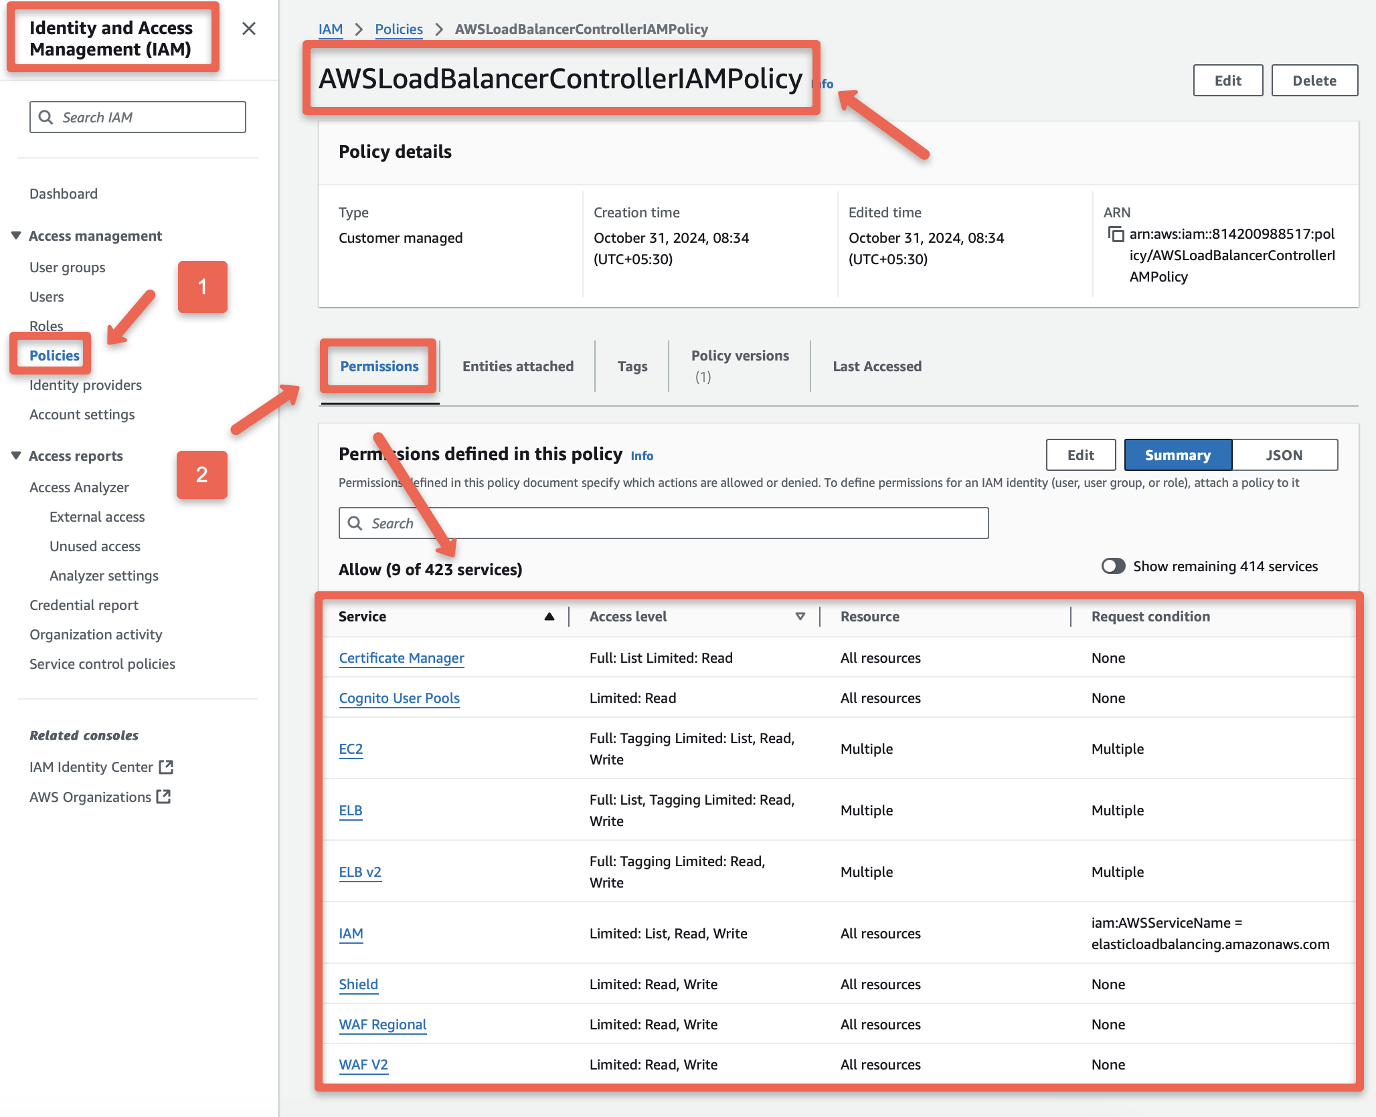Enable Show remaining 414 services toggle
The image size is (1376, 1117).
pos(1113,566)
